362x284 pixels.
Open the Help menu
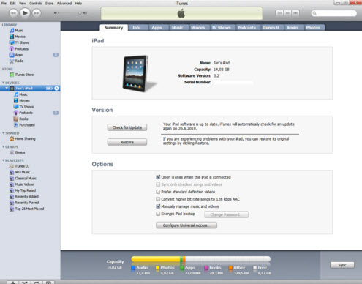point(78,3)
